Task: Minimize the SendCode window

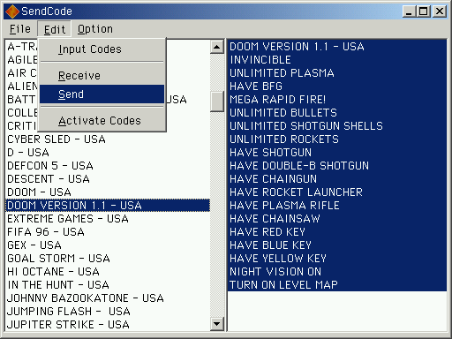Action: coord(409,11)
